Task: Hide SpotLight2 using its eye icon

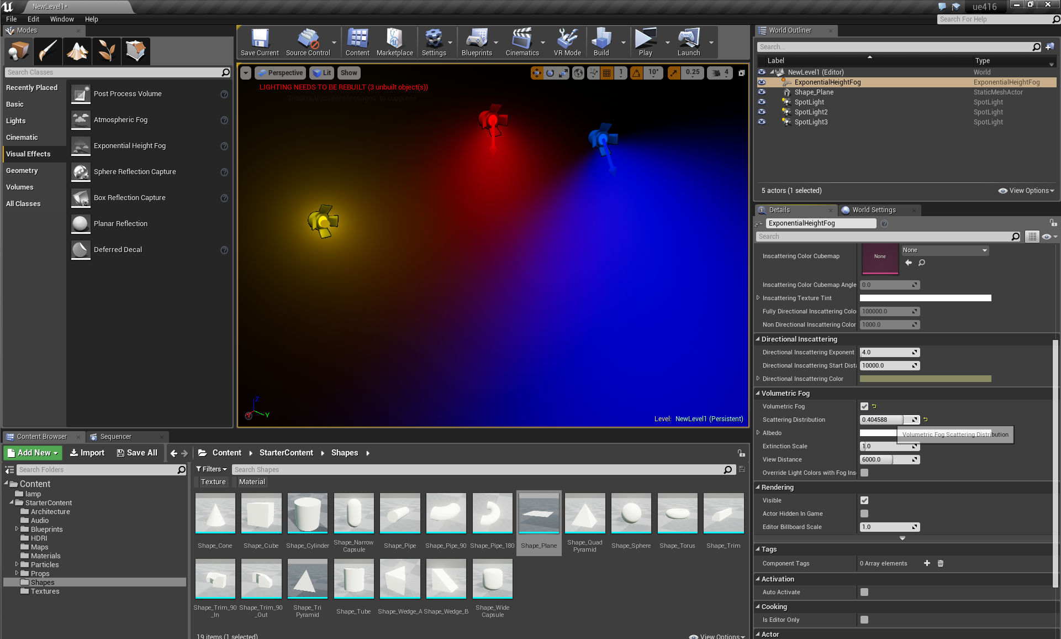Action: tap(762, 112)
